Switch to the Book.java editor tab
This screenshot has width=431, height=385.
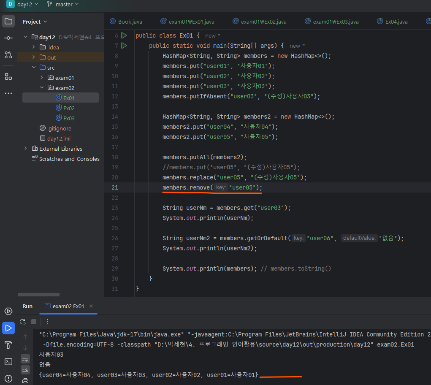tap(126, 22)
